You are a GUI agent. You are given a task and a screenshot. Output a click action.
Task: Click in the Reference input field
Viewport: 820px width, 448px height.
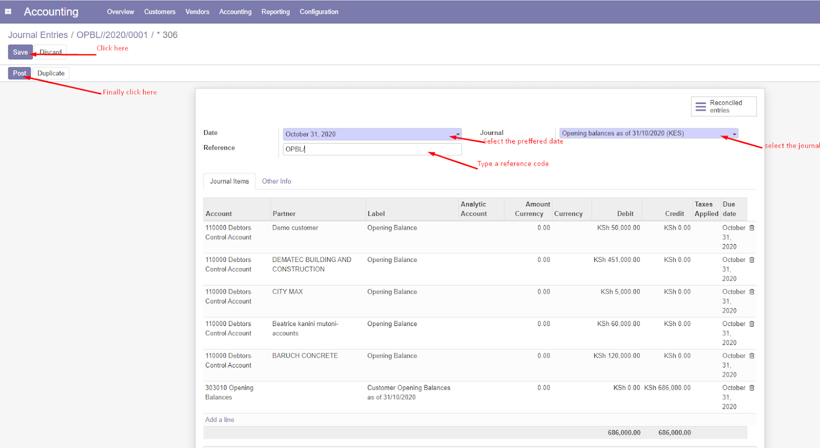pyautogui.click(x=372, y=149)
